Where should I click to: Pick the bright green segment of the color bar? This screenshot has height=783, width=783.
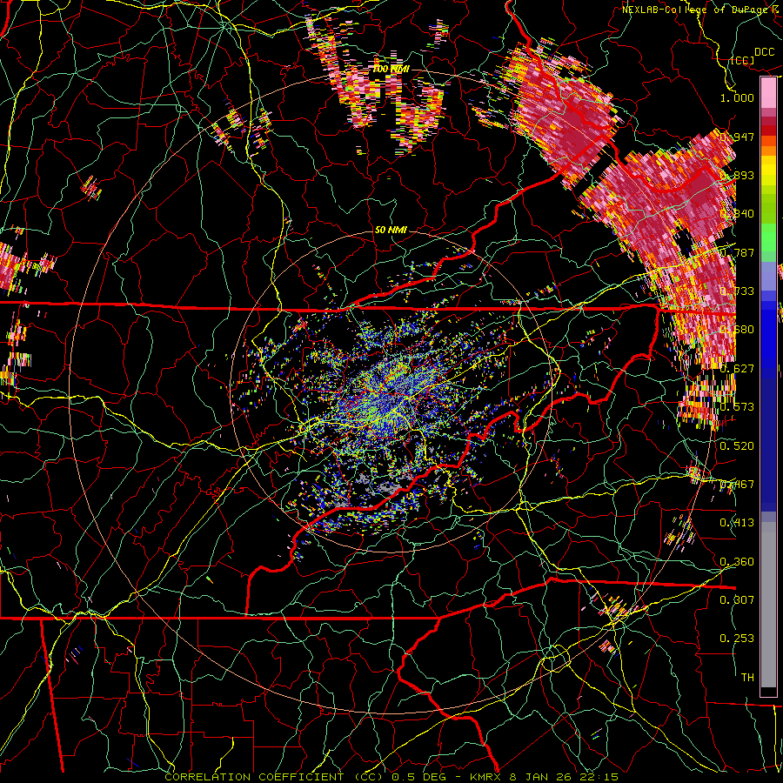coord(768,238)
